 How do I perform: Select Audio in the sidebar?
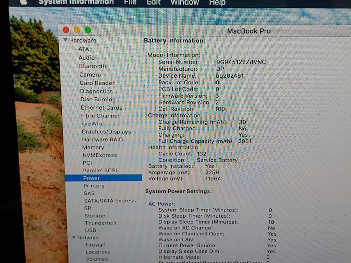(87, 58)
